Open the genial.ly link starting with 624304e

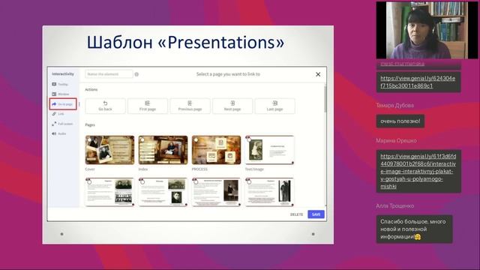coord(418,82)
